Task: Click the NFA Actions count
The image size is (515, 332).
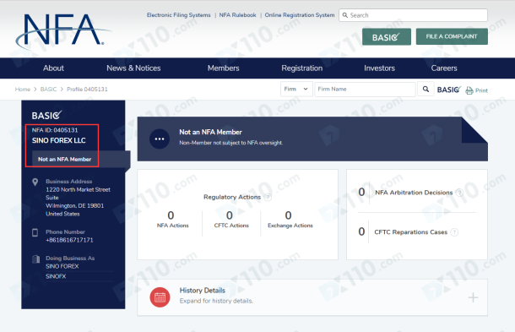Action: coord(171,215)
